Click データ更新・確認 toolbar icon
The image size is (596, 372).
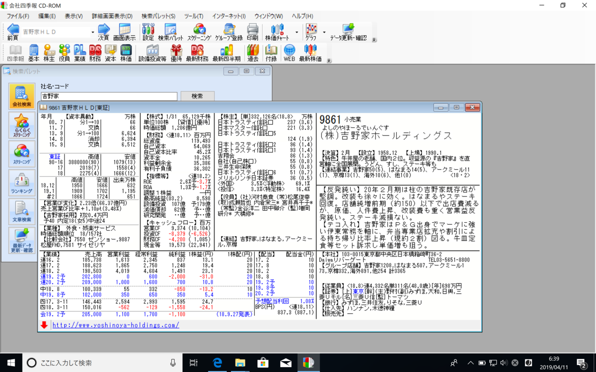[348, 32]
